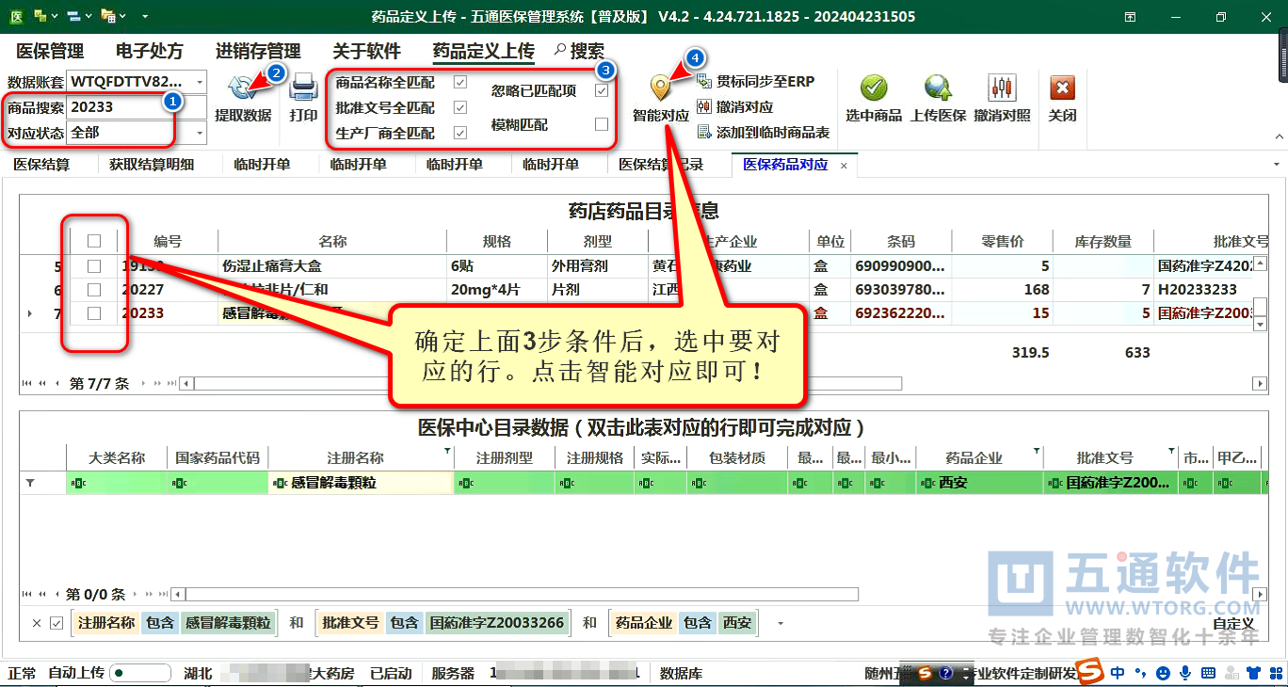
Task: Click the 中 Chinese mode indicator
Action: 1118,673
